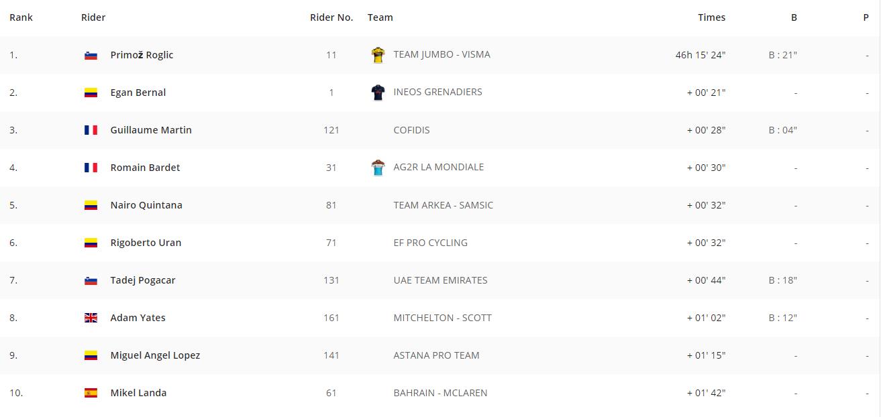Open the UAE Team Emirates team link
This screenshot has height=417, width=881.
point(440,280)
